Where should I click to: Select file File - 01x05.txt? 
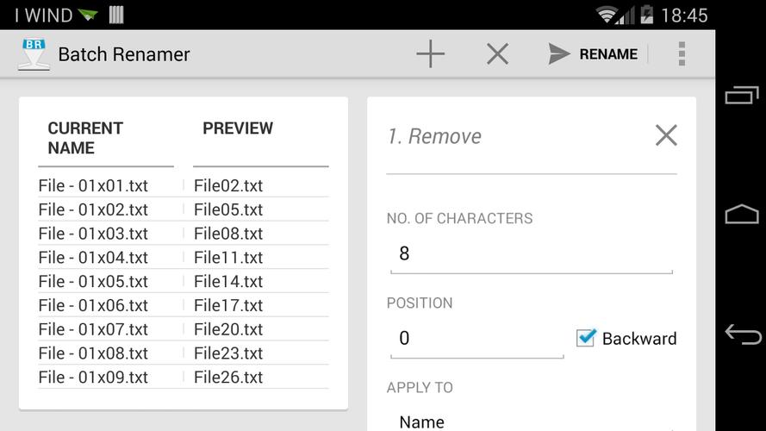tap(93, 281)
